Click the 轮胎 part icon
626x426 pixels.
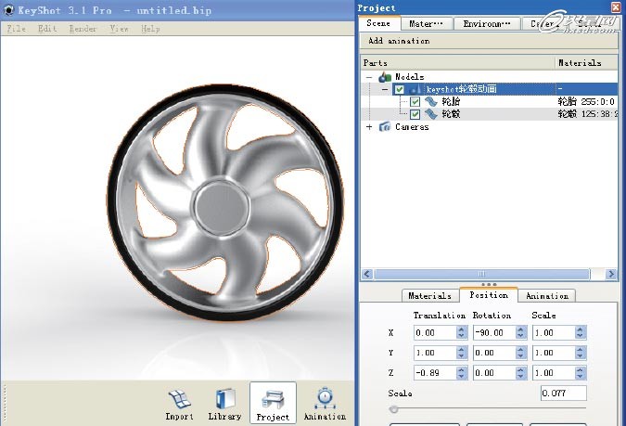(x=431, y=102)
